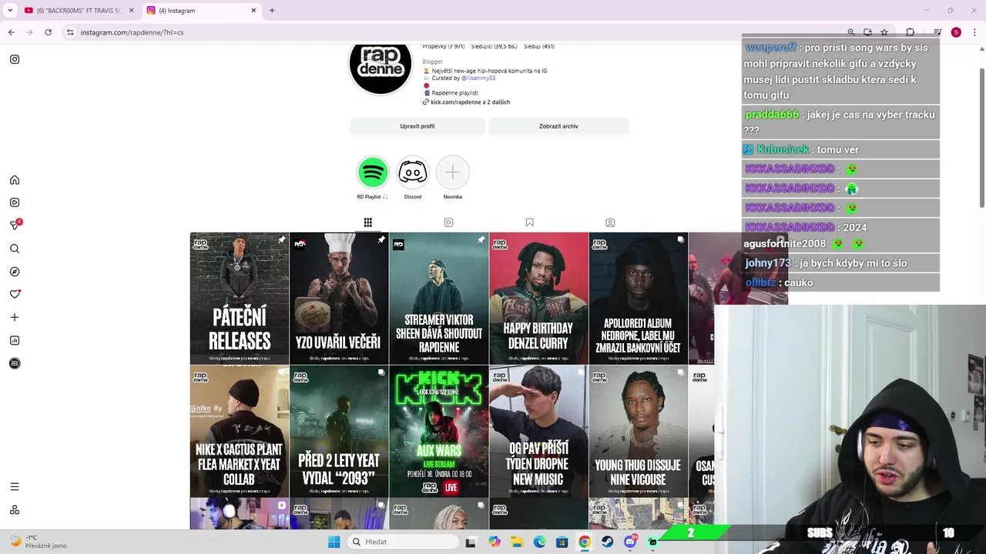Bookmark this page with the star

[884, 32]
